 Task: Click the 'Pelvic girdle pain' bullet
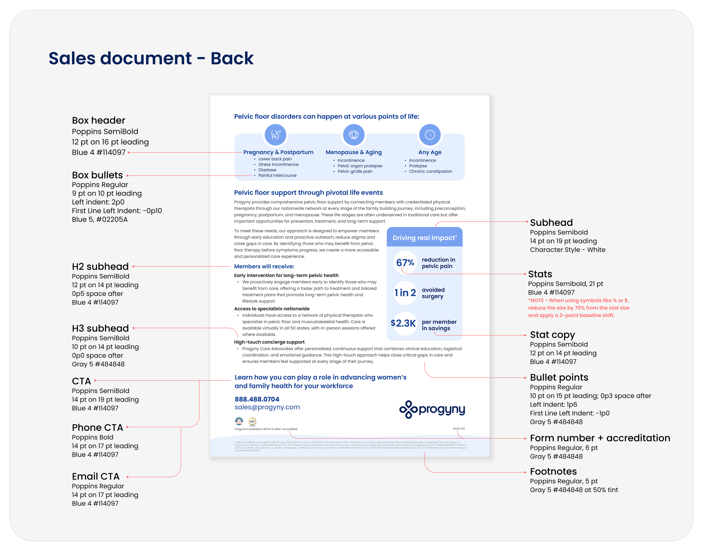tap(355, 171)
